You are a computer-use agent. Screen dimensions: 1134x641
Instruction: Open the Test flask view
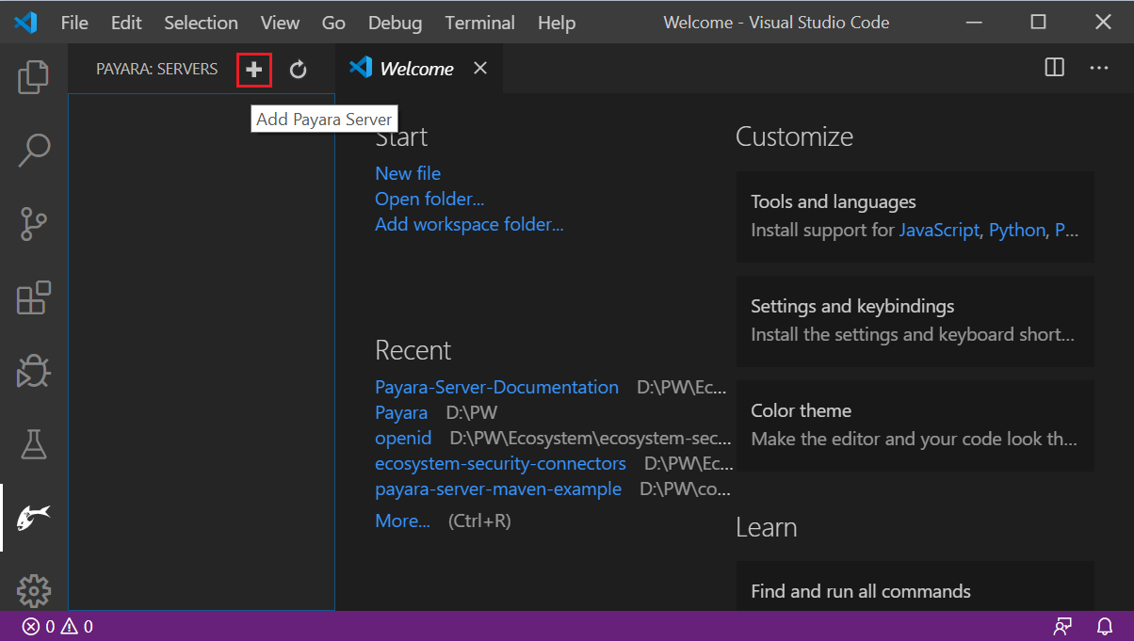(34, 444)
